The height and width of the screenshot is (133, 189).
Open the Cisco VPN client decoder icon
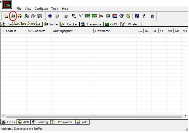pyautogui.click(x=94, y=16)
